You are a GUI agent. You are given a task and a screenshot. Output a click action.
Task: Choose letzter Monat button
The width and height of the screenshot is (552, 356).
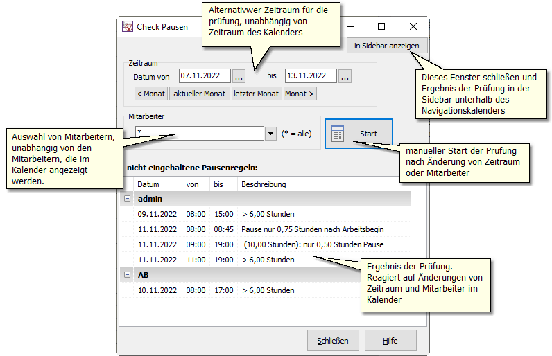256,94
